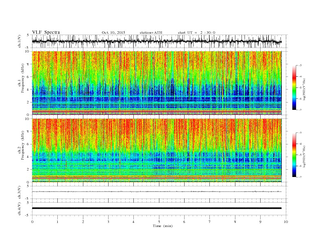Click the "2" tick on the time axis
Image resolution: width=322 pixels, height=249 pixels.
(83, 222)
